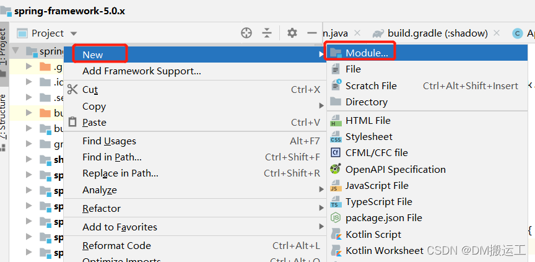The image size is (535, 262).
Task: Click the Paste clipboard icon
Action: [72, 122]
